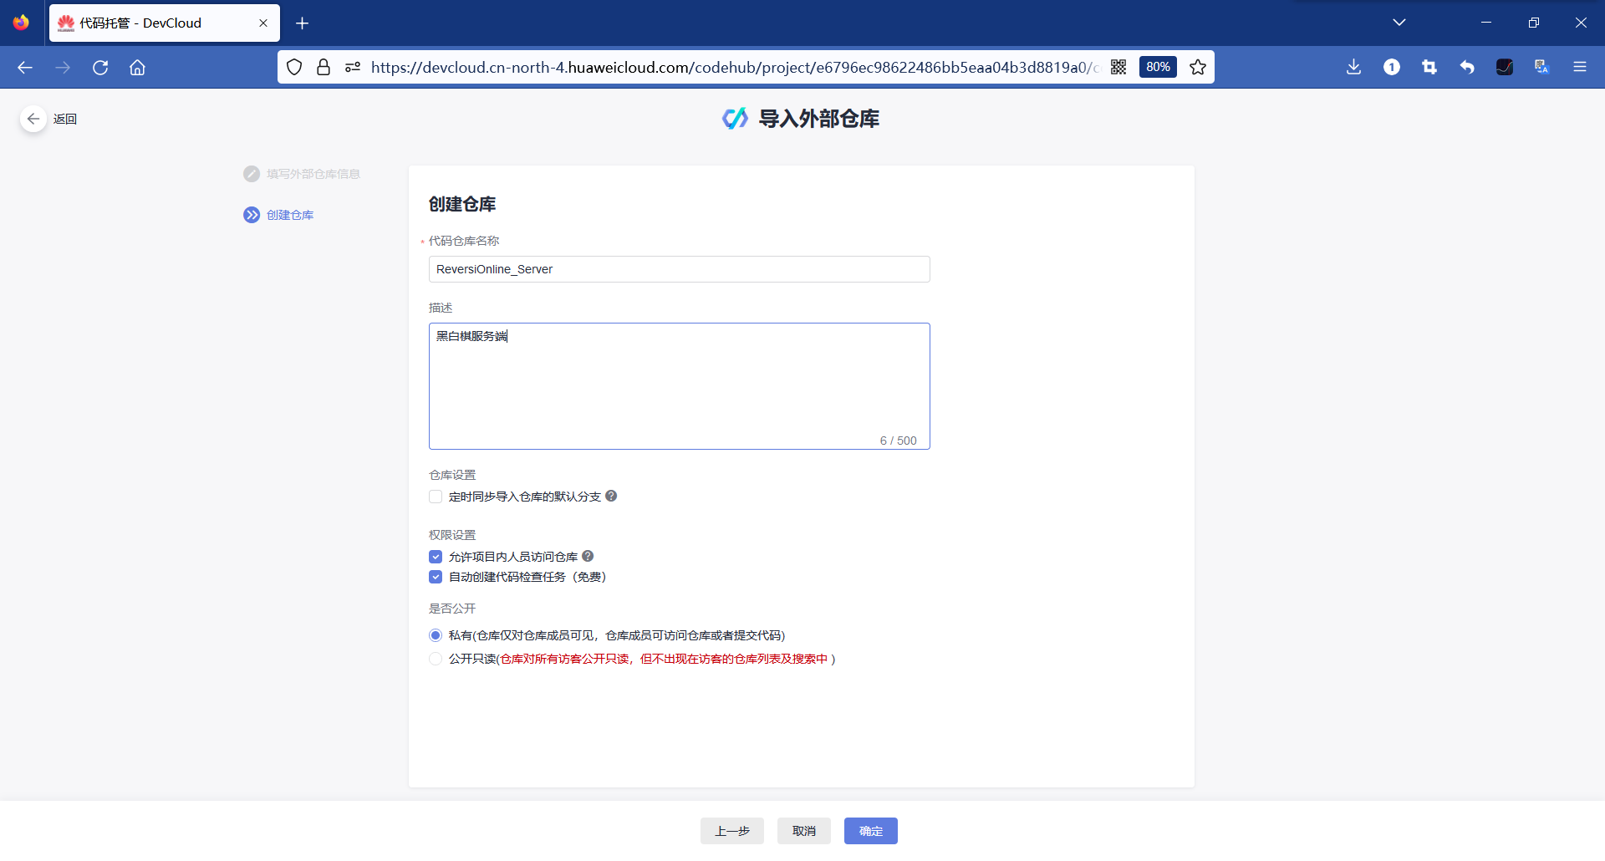Reload the current page
1605x861 pixels.
[x=100, y=67]
